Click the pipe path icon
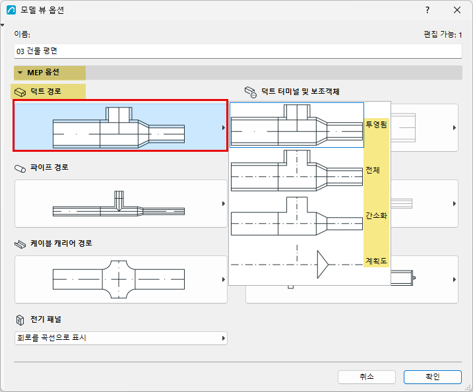 [x=20, y=168]
